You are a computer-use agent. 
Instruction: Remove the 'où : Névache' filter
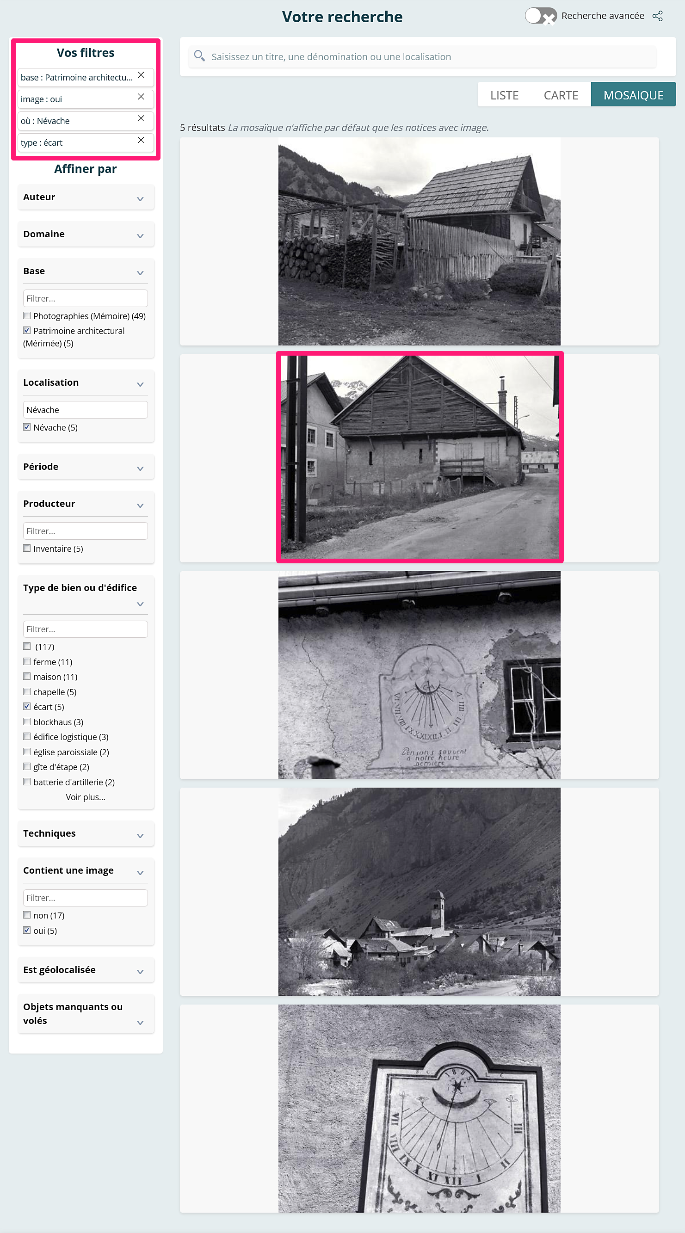(x=141, y=119)
